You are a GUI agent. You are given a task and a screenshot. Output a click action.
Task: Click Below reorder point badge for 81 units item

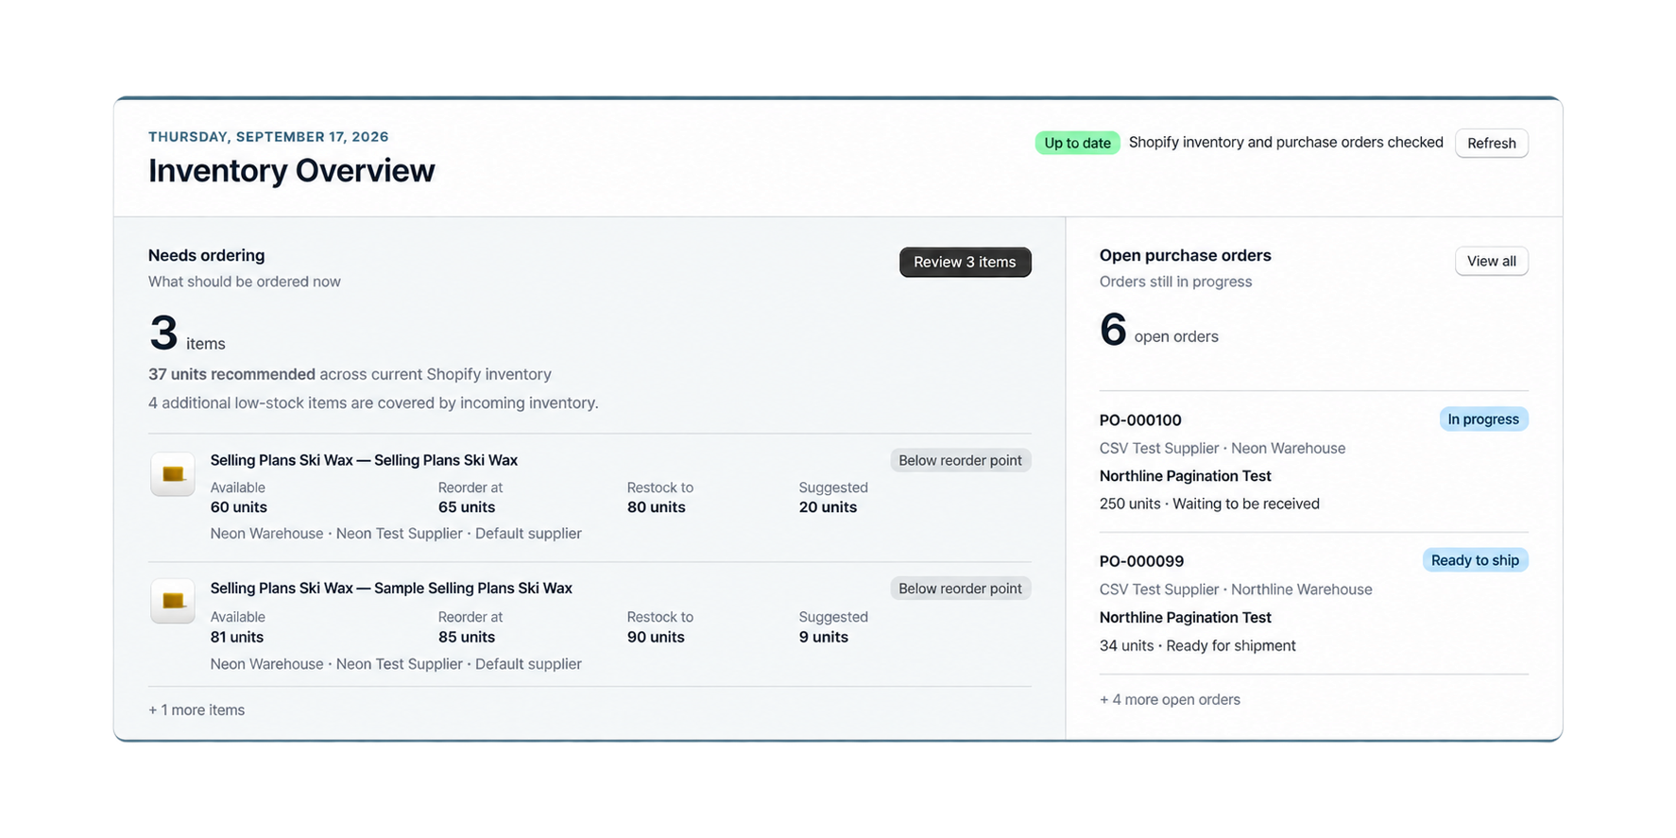coord(960,589)
